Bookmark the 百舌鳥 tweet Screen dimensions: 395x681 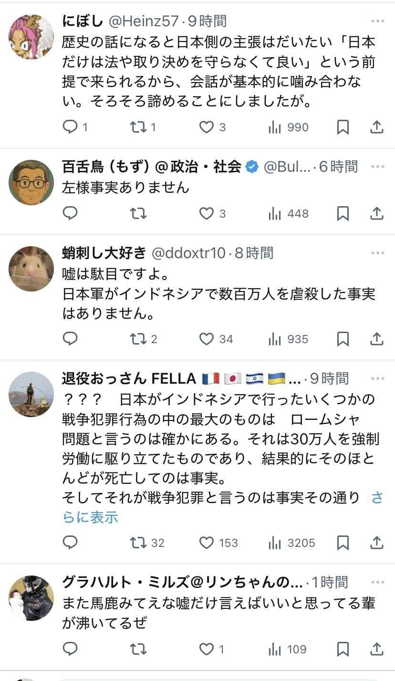(x=343, y=213)
